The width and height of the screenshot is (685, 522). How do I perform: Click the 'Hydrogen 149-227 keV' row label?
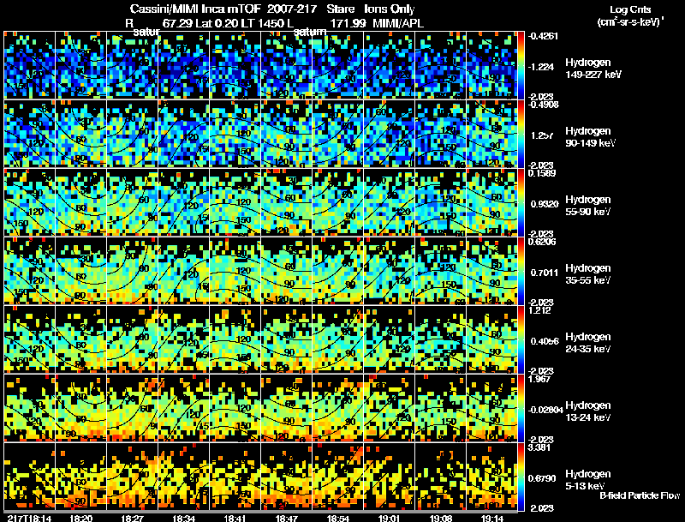click(x=593, y=69)
